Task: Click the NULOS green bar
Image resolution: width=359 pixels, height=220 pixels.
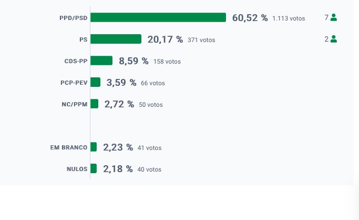Action: tap(94, 168)
